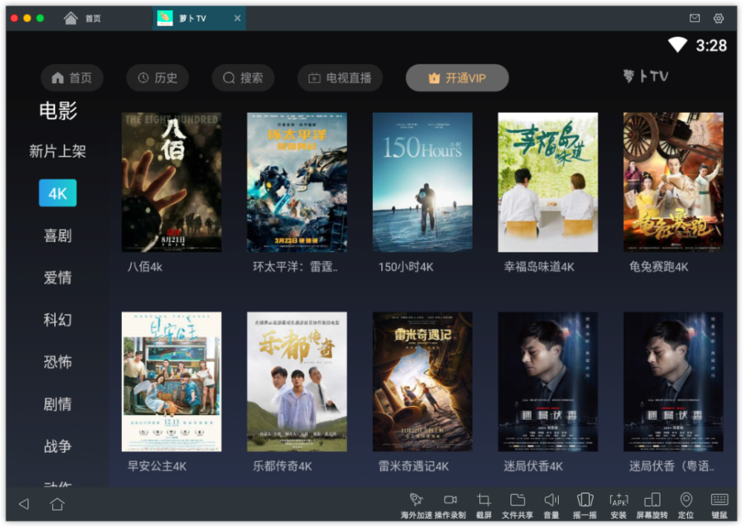Open 电视直播 live TV
743x527 pixels.
(x=340, y=78)
